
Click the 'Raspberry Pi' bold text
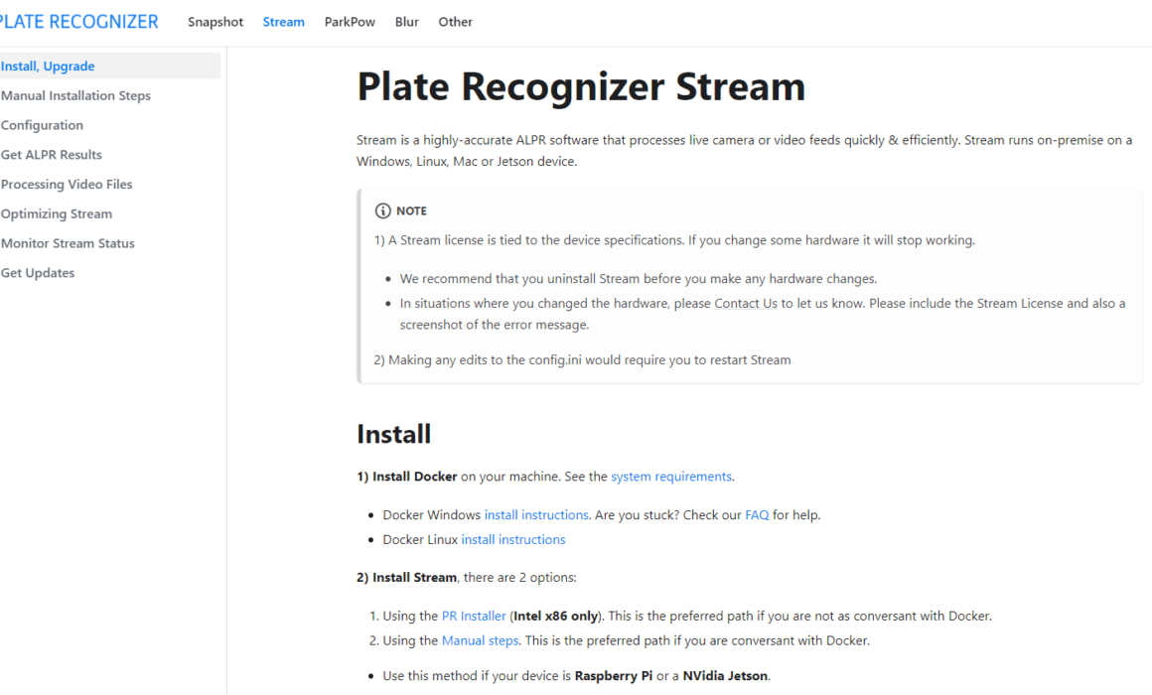point(614,676)
